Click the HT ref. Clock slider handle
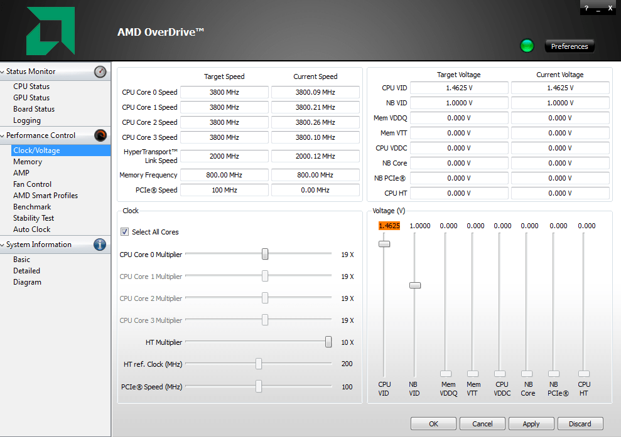This screenshot has width=621, height=437. [259, 364]
